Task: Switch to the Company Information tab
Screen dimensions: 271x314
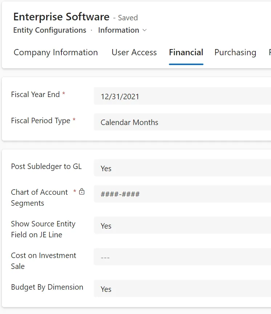Action: (x=56, y=52)
